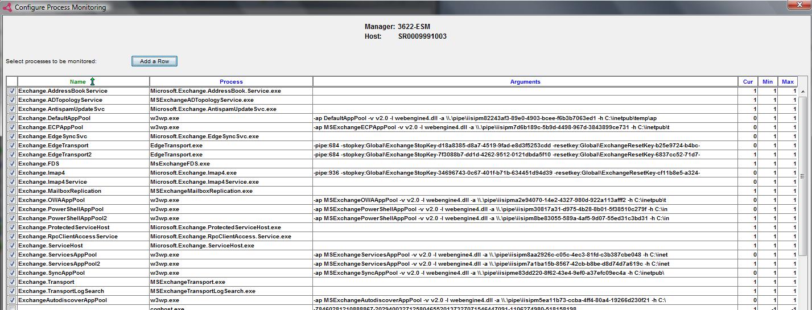Enable the conhost.exe row checkbox
The height and width of the screenshot is (310, 812).
[x=12, y=308]
